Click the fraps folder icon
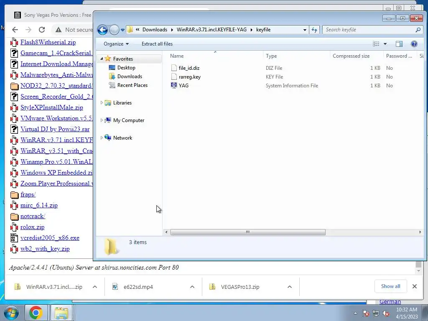Screen dimensions: 428x321 coord(14,195)
